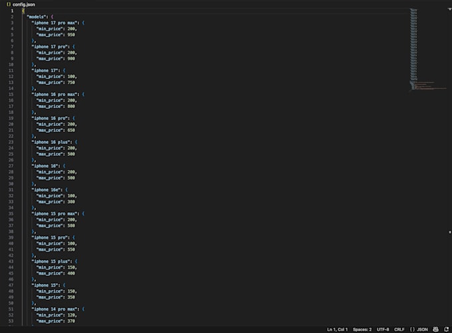452x333 pixels.
Task: Click the opening brace on line 1
Action: (x=23, y=11)
